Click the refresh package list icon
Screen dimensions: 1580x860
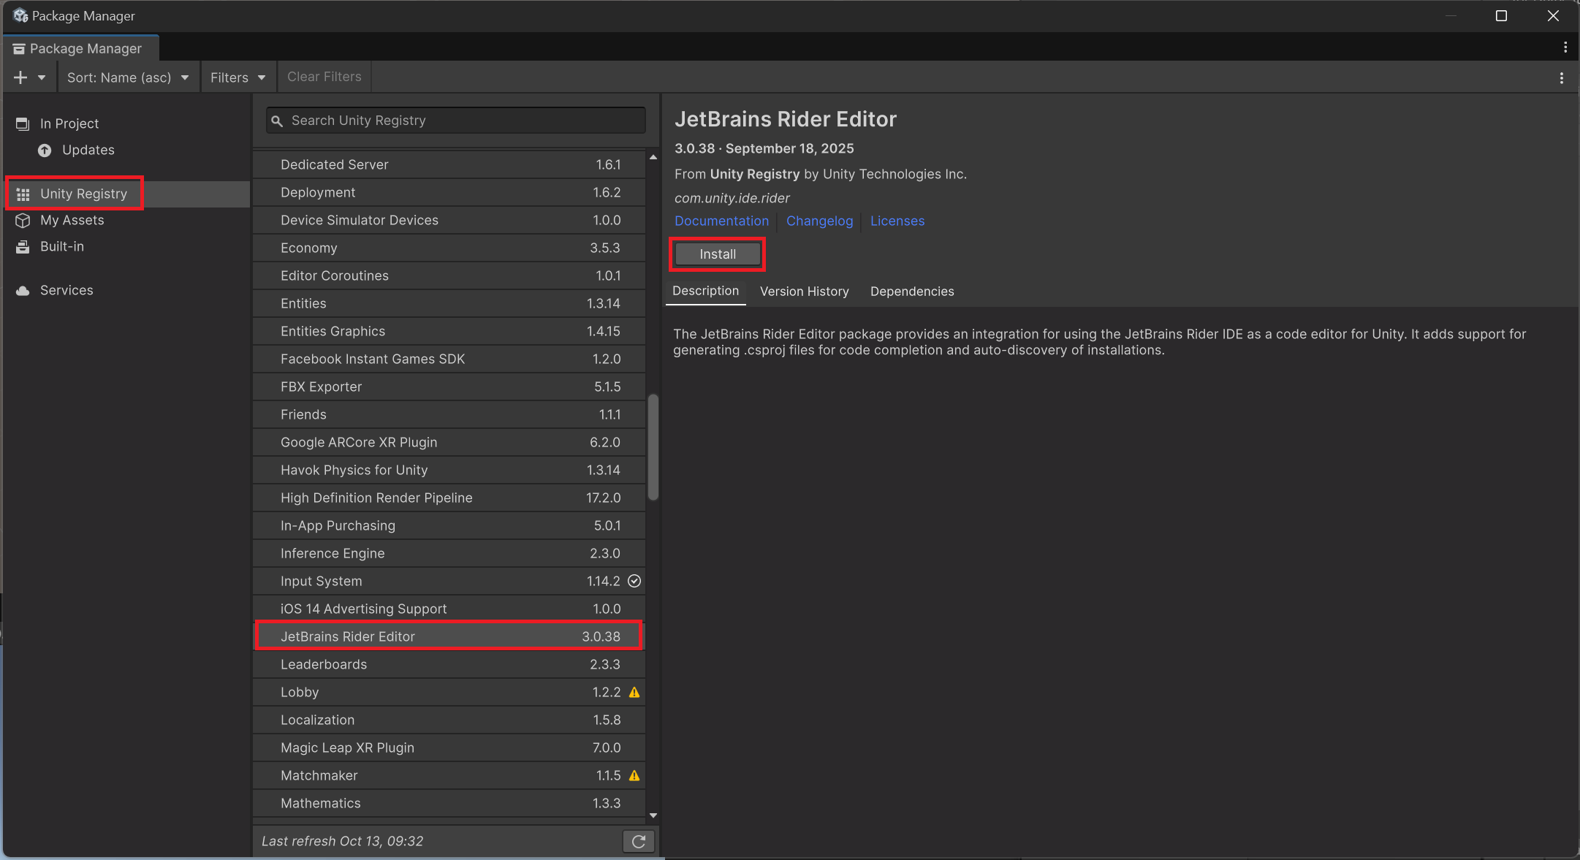[x=638, y=841]
